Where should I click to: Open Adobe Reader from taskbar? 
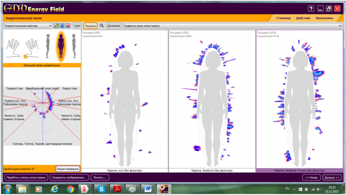coord(117,189)
